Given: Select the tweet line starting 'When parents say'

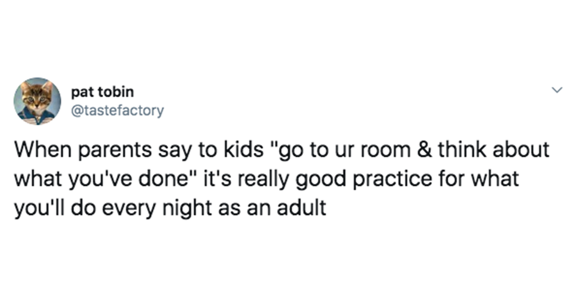Looking at the screenshot, I should pos(281,151).
